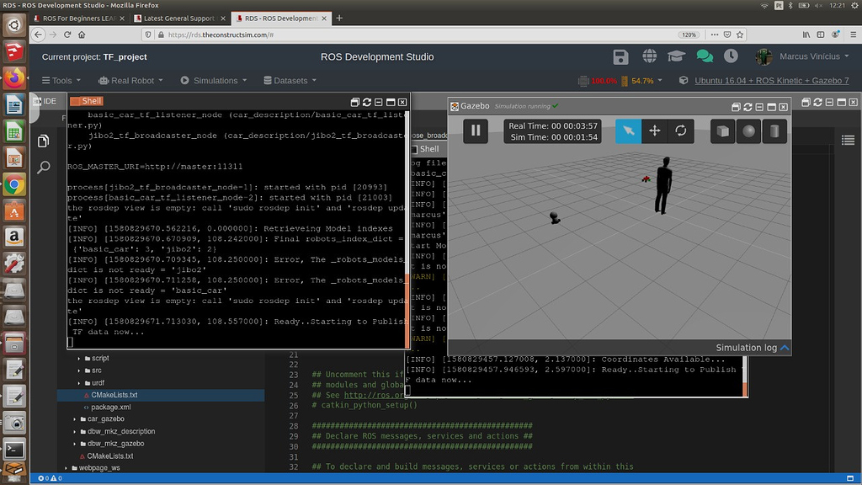Open the IDE search magnifier icon

pyautogui.click(x=44, y=168)
